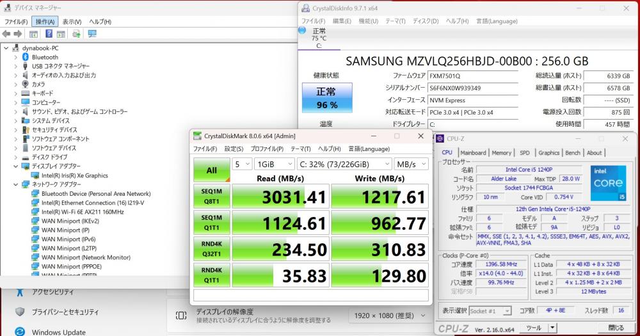Image resolution: width=640 pixels, height=336 pixels.
Task: Expand the Bluetooth category in Device Manager
Action: (x=15, y=57)
